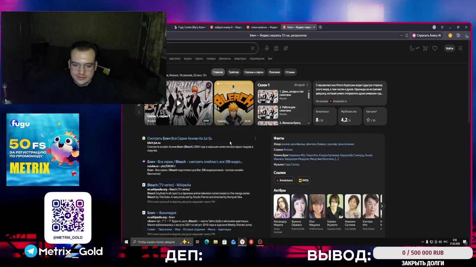Open the карты search category

199,59
